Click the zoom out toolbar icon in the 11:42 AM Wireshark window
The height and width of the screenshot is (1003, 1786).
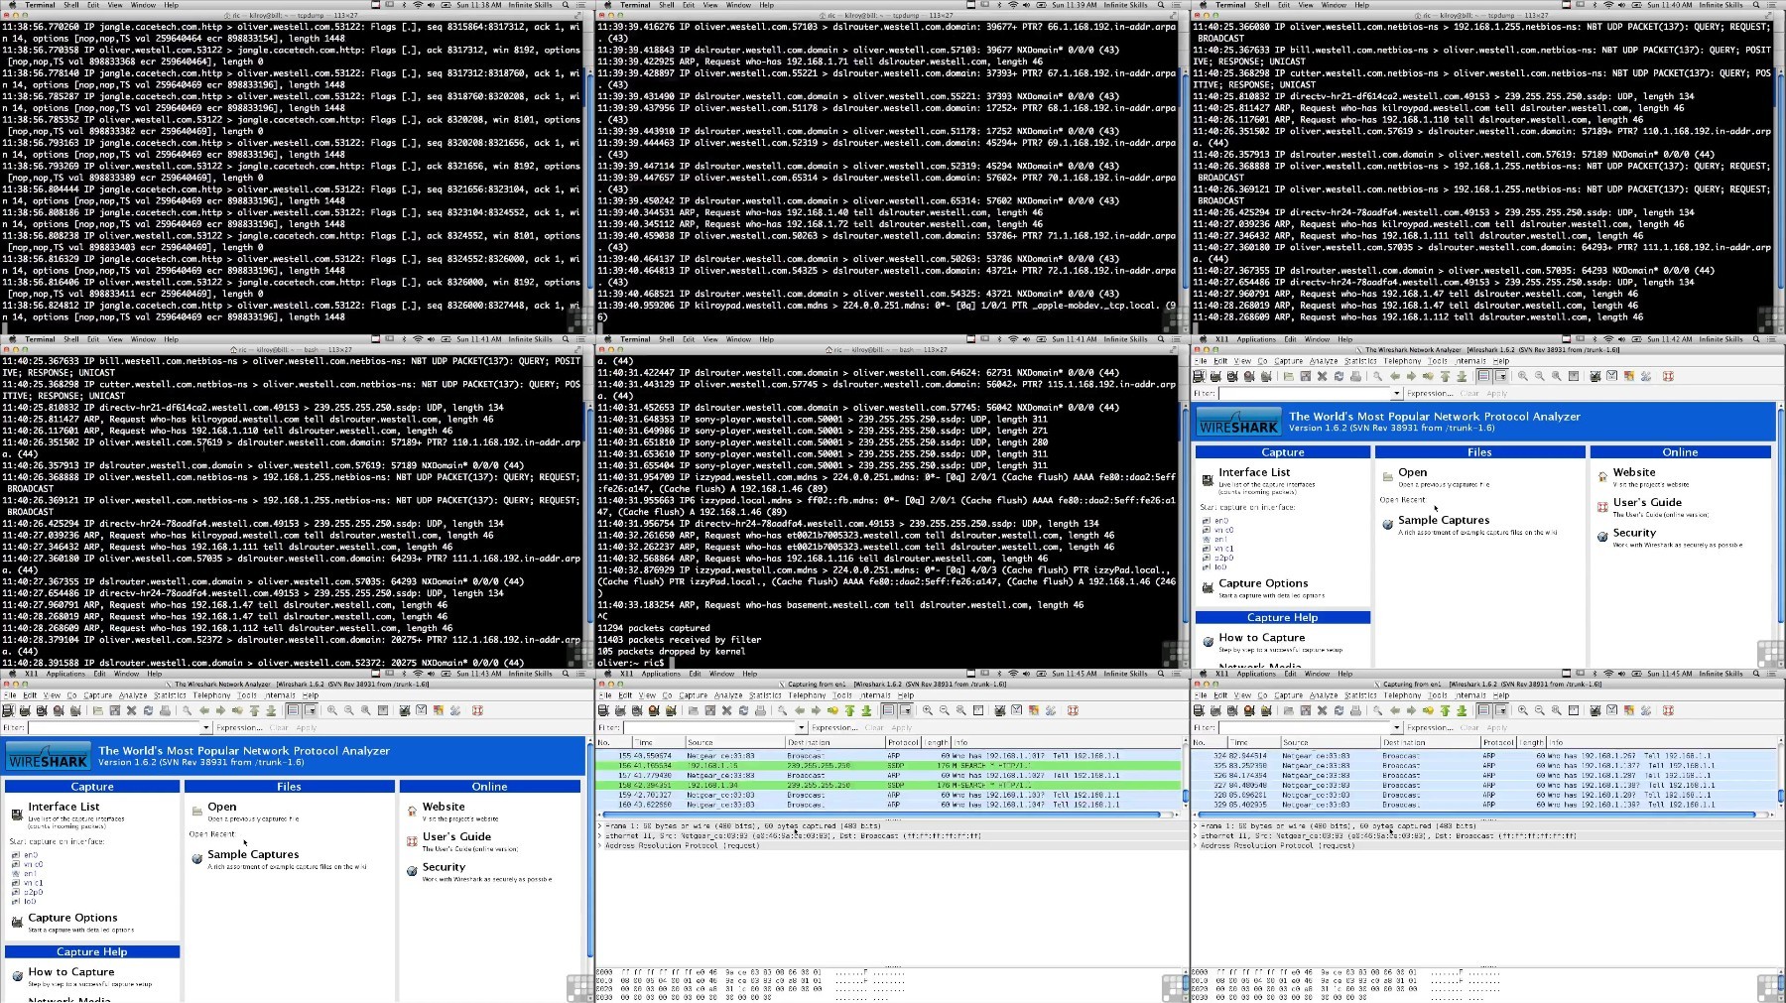point(1540,376)
